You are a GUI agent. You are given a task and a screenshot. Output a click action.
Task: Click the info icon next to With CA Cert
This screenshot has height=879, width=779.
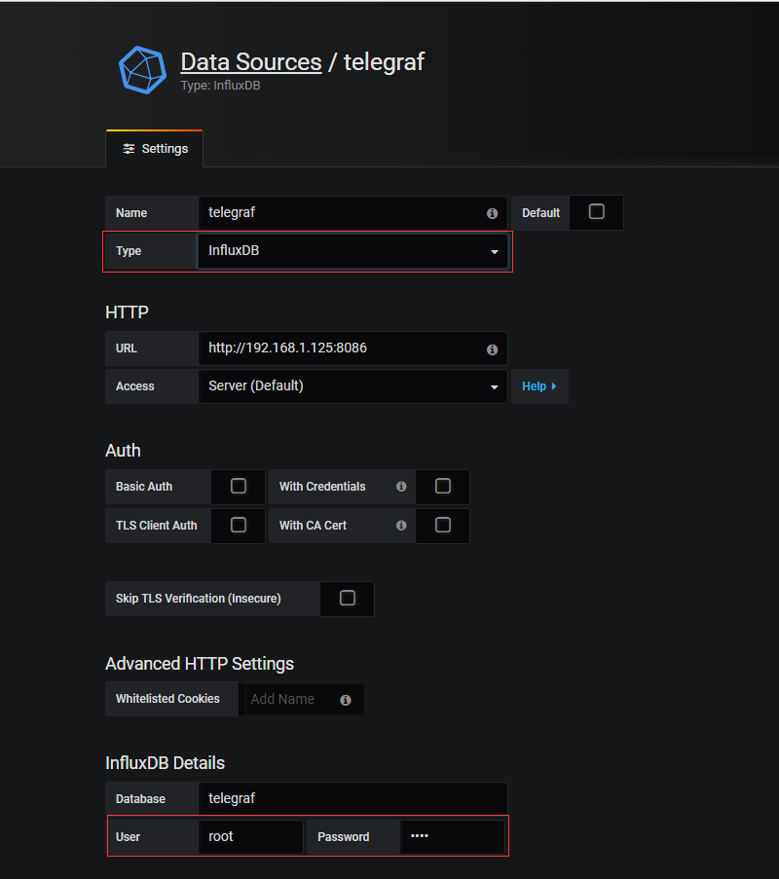click(400, 526)
